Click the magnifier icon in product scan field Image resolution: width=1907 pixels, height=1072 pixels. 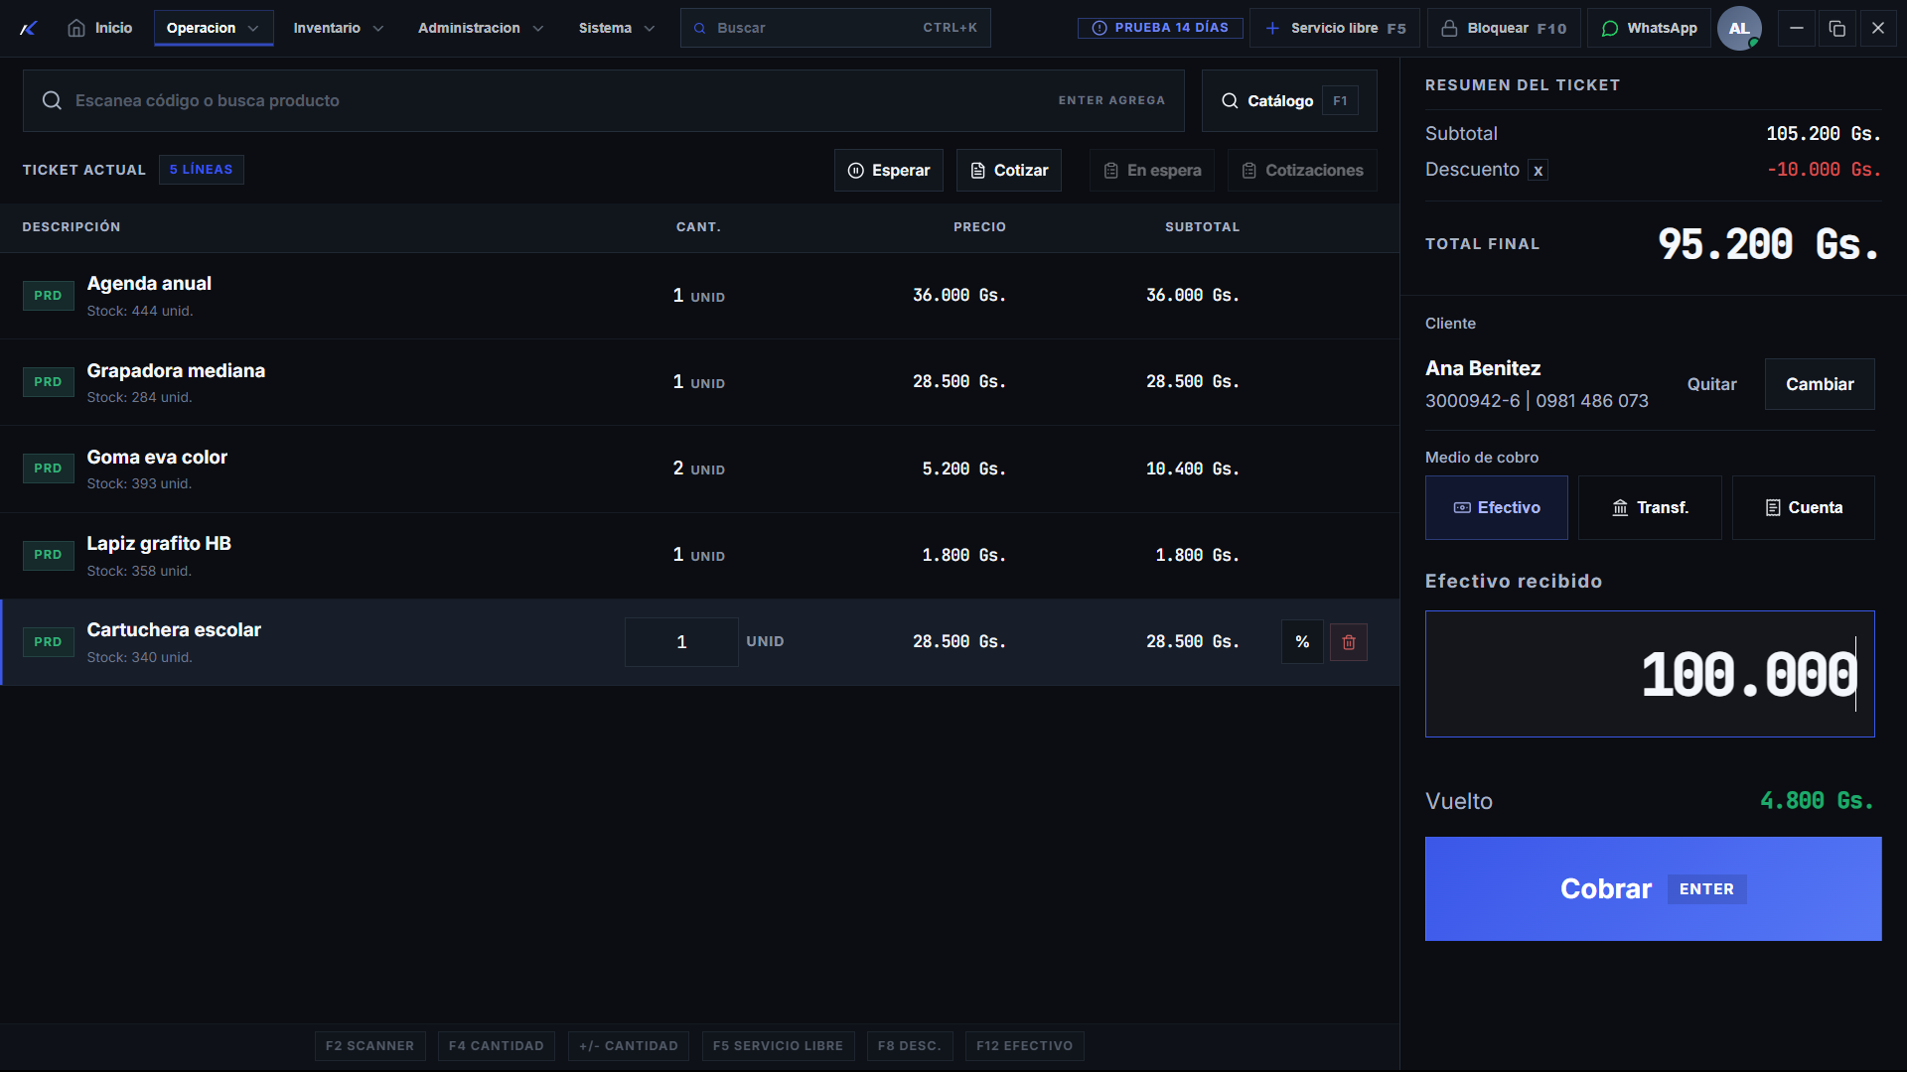pos(52,100)
